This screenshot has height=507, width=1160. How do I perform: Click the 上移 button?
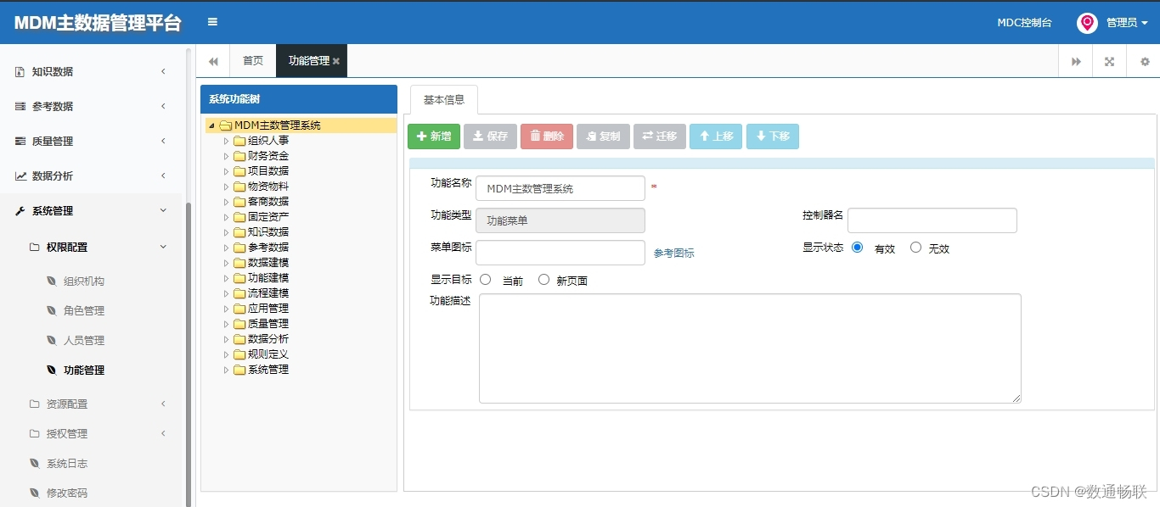pos(716,136)
